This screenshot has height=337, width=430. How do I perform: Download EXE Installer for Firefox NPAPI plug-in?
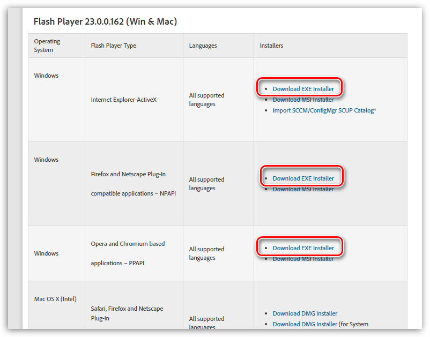tap(303, 178)
